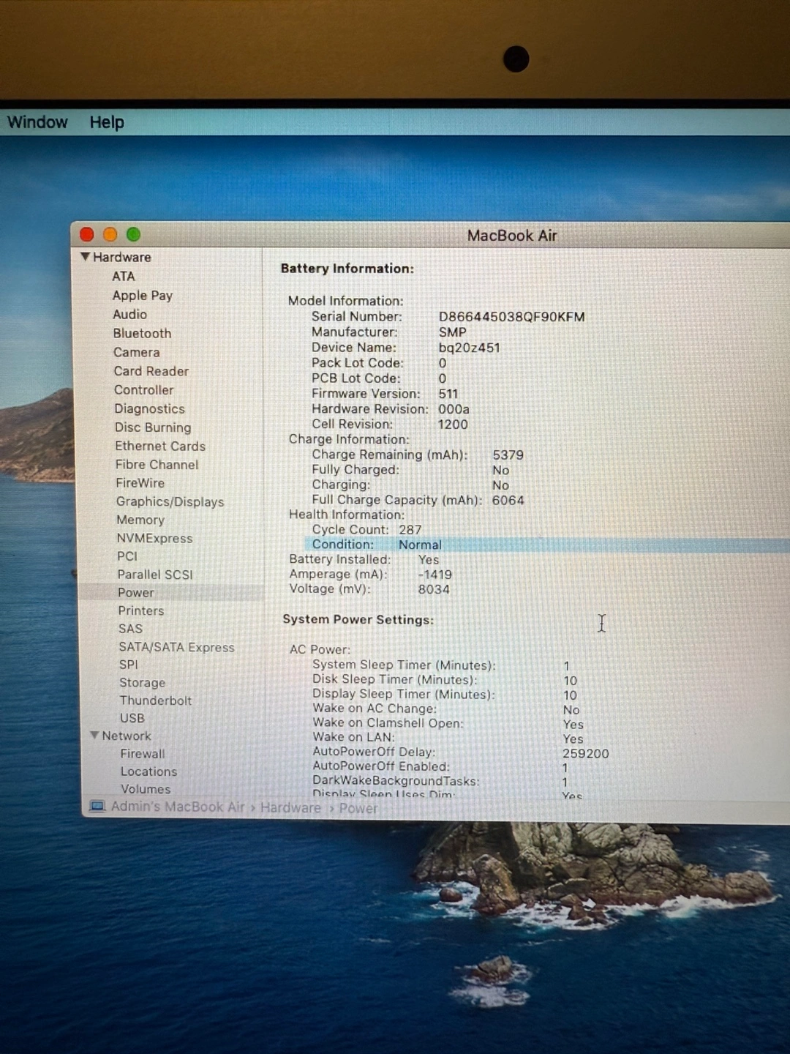Image resolution: width=790 pixels, height=1054 pixels.
Task: Click the Hardware section label
Action: coord(122,257)
